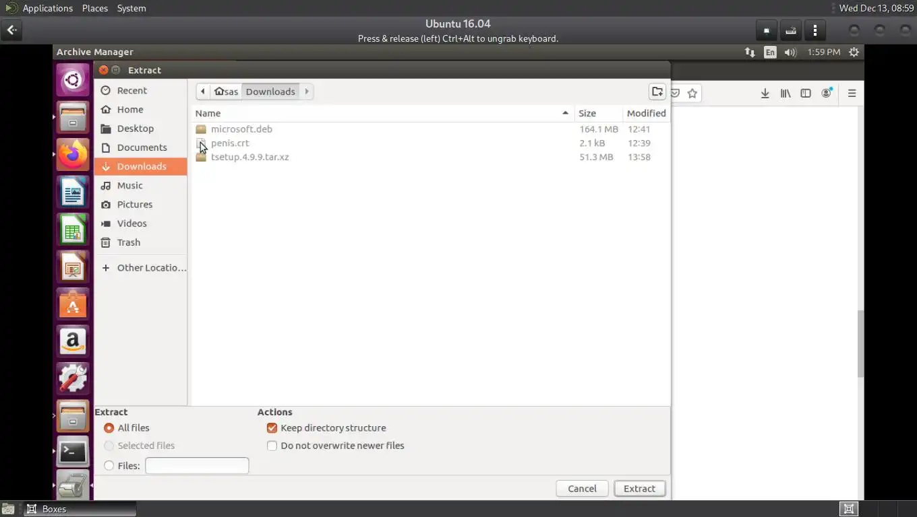The image size is (917, 517).
Task: Select the All files radio button
Action: (x=109, y=428)
